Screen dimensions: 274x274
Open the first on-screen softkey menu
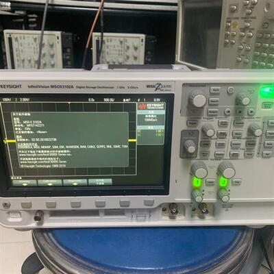coord(25,183)
